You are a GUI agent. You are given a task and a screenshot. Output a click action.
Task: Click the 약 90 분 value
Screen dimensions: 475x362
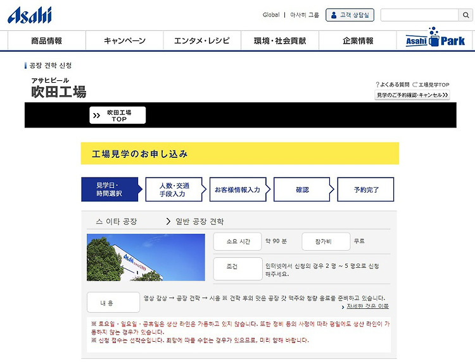coord(276,241)
